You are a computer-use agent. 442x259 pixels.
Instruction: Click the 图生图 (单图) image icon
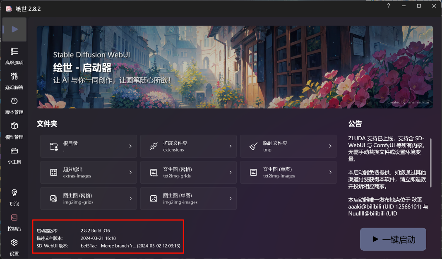[x=154, y=199]
